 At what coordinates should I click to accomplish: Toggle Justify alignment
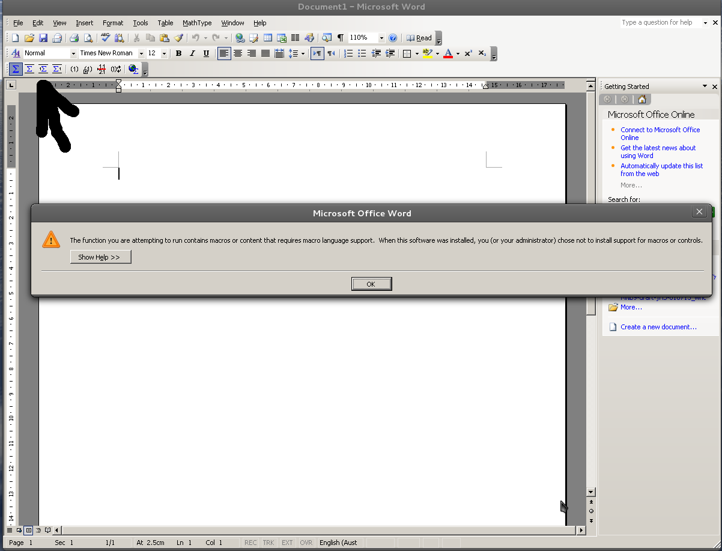265,53
